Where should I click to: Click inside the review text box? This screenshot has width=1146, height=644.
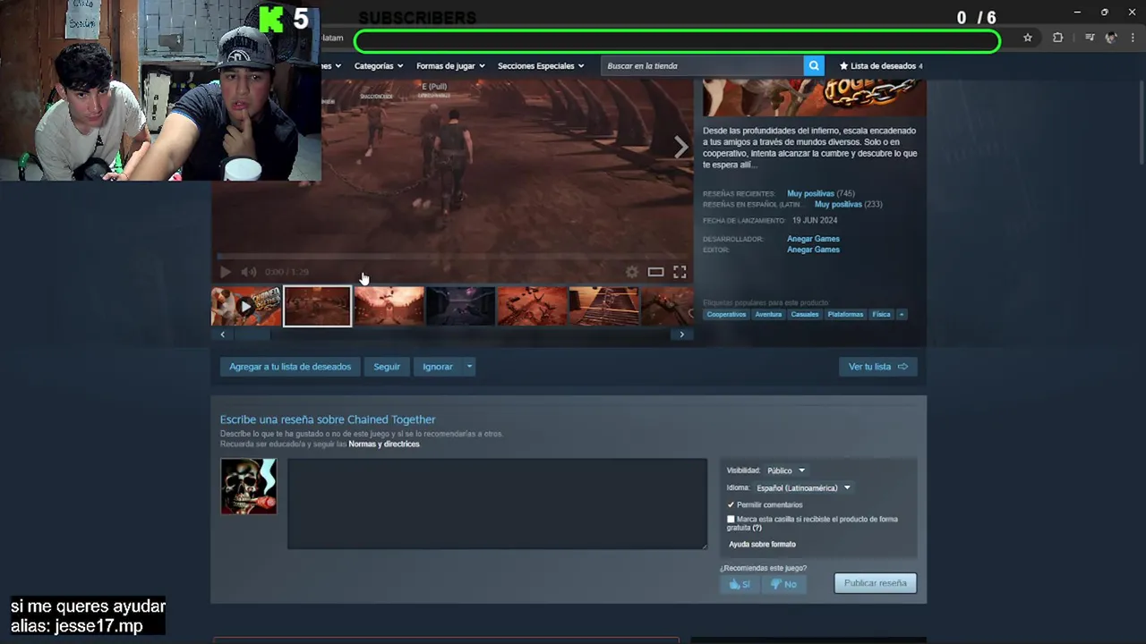[x=497, y=504]
